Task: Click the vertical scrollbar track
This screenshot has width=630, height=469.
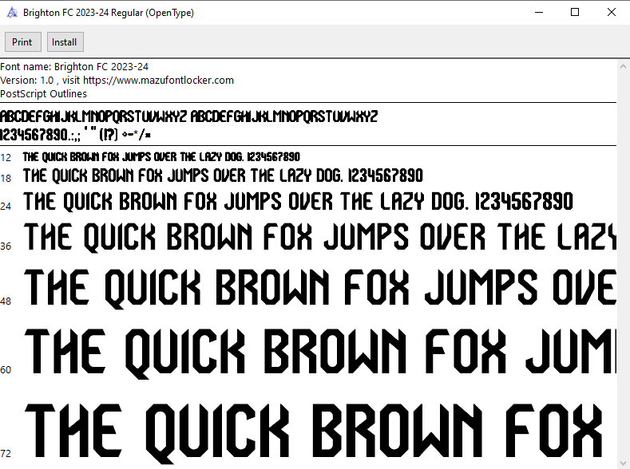Action: point(623,265)
